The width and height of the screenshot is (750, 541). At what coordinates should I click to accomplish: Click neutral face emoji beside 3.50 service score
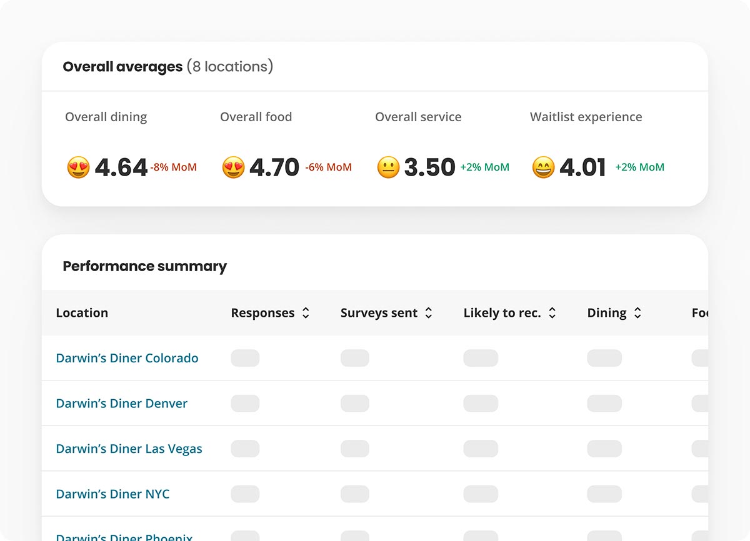[x=388, y=167]
